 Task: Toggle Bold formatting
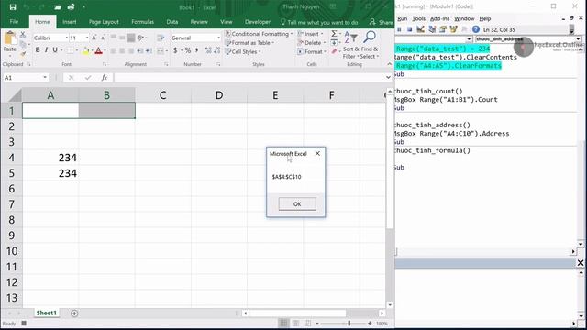tap(38, 50)
